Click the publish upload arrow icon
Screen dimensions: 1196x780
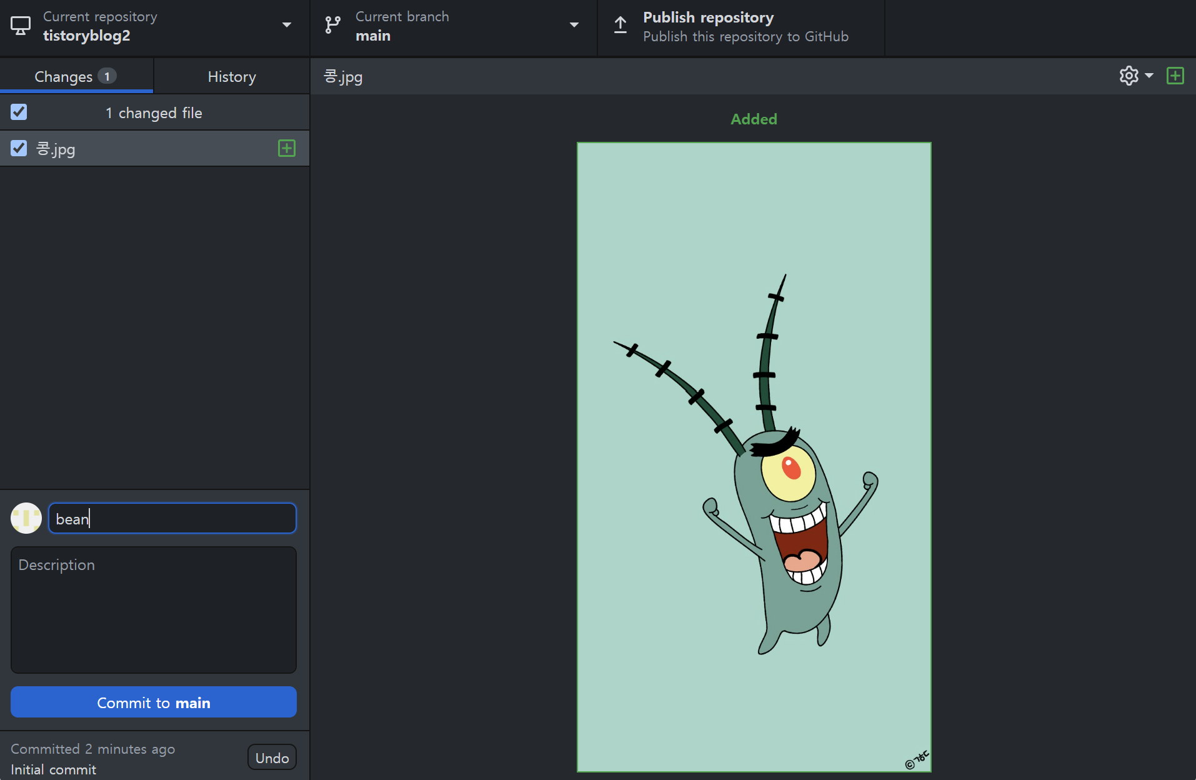(x=620, y=25)
